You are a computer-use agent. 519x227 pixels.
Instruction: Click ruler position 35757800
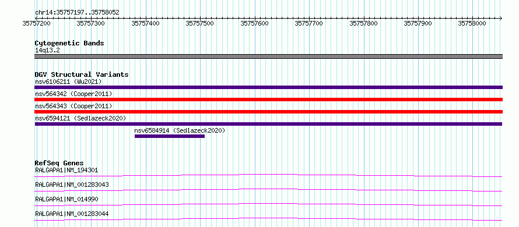363,23
